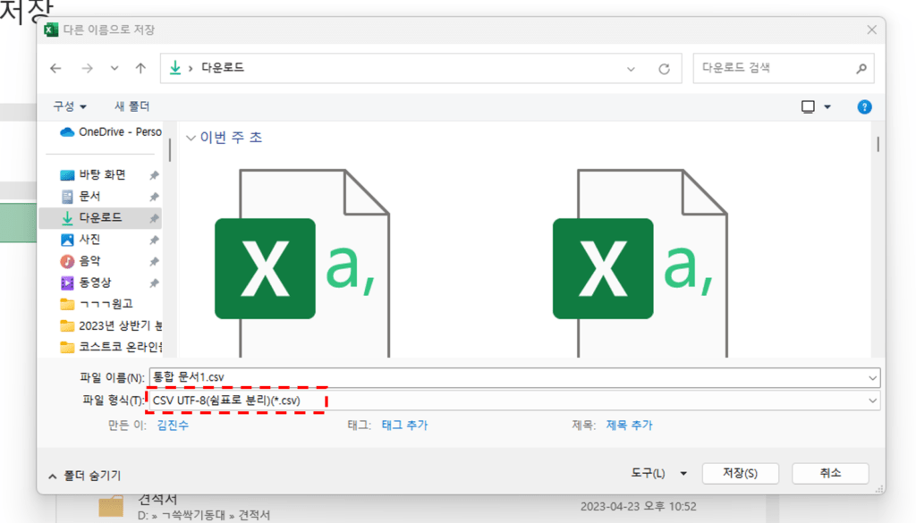Click the file list vertical scrollbar
The image size is (916, 523).
(878, 144)
